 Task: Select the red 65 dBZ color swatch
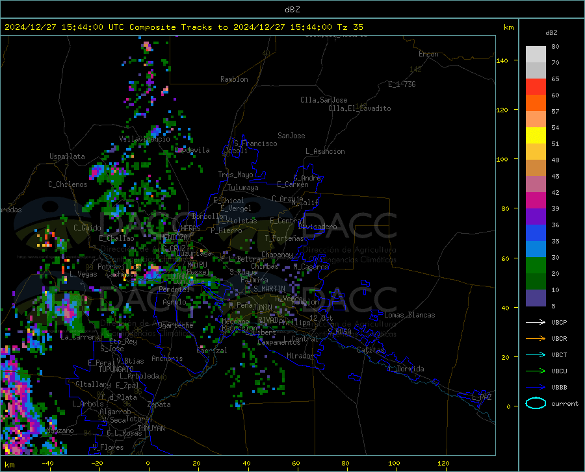point(536,87)
